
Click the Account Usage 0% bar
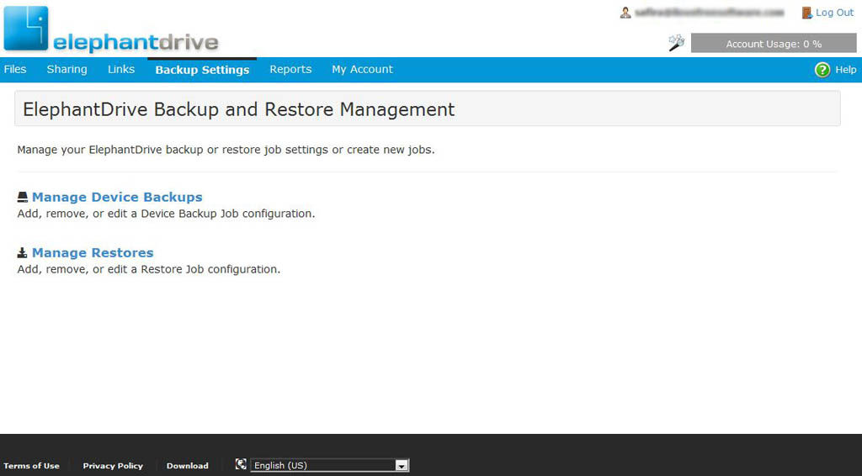pos(774,44)
